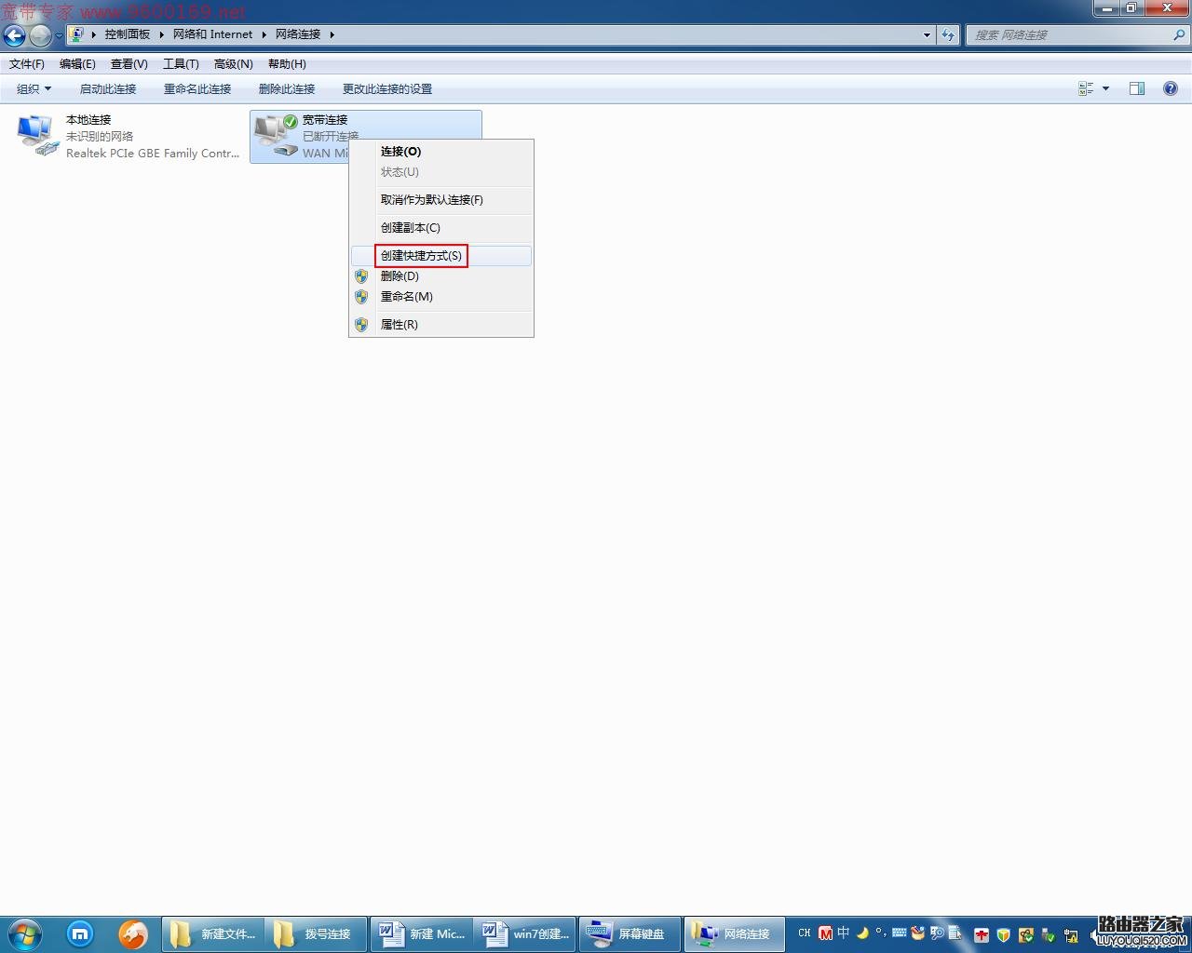Image resolution: width=1192 pixels, height=953 pixels.
Task: Open the 查看(V) menu
Action: point(129,63)
